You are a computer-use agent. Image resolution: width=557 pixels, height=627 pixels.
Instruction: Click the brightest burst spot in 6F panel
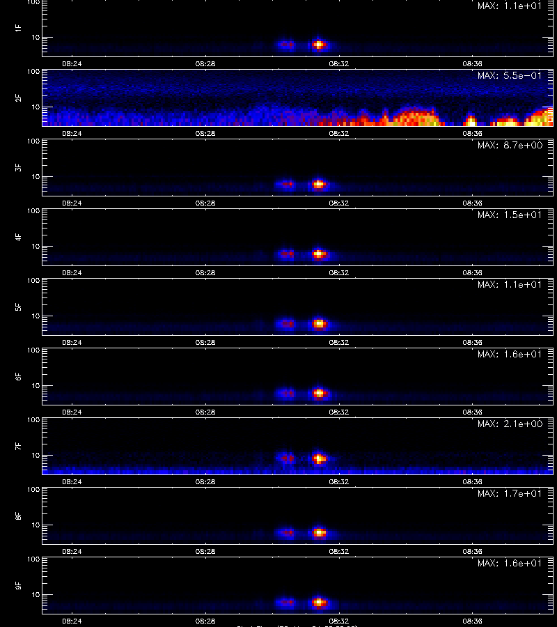(x=319, y=394)
